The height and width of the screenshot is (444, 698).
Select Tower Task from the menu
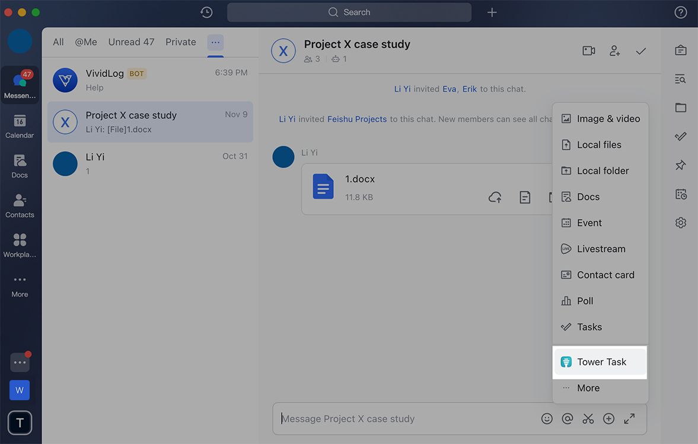click(x=600, y=362)
